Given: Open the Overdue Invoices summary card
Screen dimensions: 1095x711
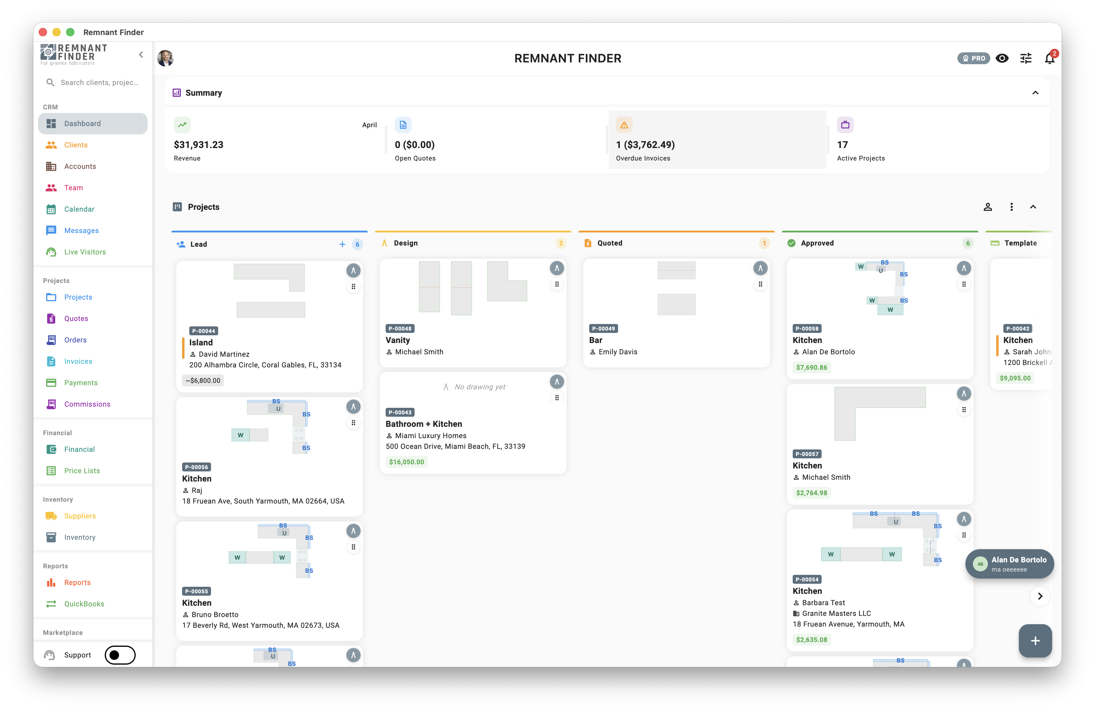Looking at the screenshot, I should click(x=717, y=140).
